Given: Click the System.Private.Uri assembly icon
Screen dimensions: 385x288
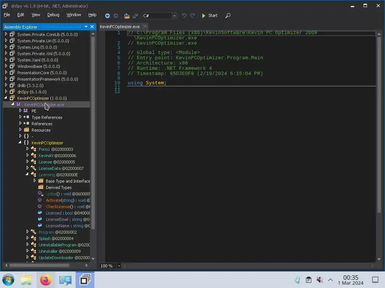Looking at the screenshot, I should tap(12, 40).
